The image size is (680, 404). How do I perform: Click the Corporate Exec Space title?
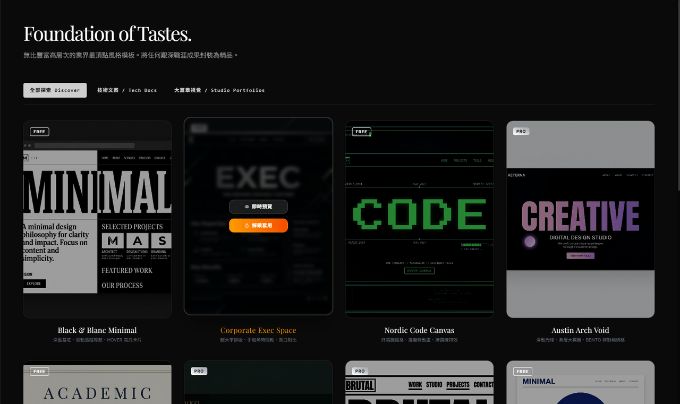point(258,330)
